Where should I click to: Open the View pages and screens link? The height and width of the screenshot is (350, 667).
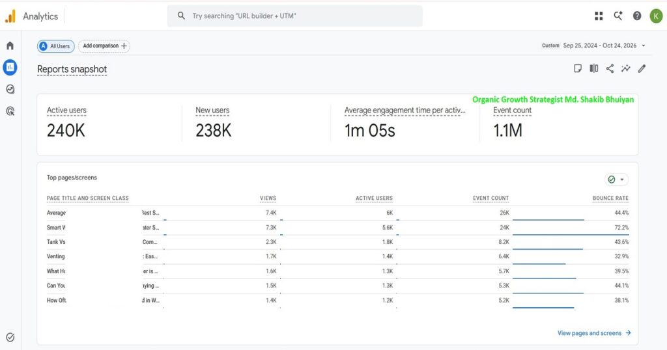pos(594,333)
